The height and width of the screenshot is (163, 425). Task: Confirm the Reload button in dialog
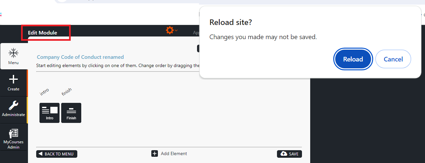click(353, 59)
